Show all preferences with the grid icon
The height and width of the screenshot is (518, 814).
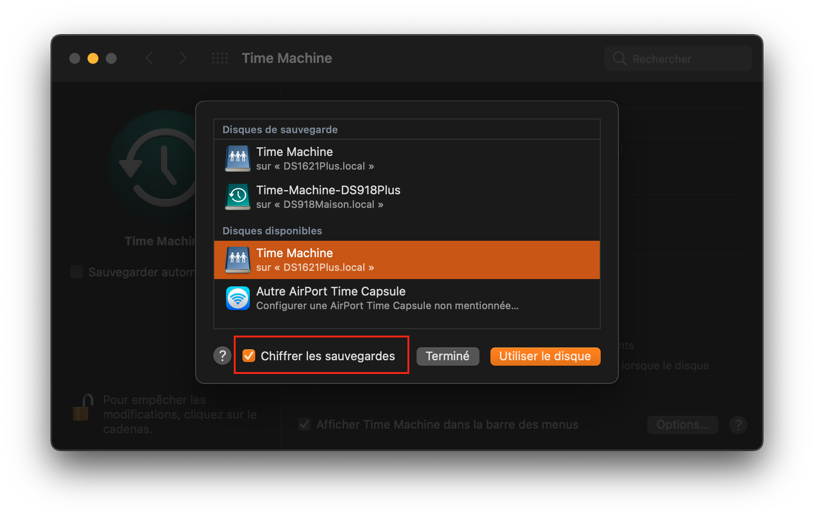pos(220,58)
